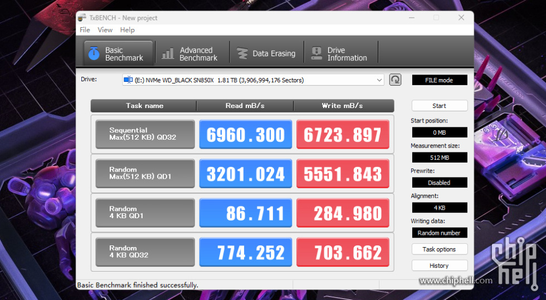Click Random 4 KB QD1 task button
Viewport: 546px width, 300px height.
[145, 213]
